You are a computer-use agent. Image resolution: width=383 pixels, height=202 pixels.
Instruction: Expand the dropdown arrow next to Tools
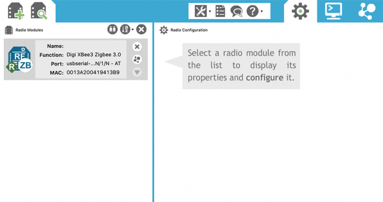coord(210,11)
